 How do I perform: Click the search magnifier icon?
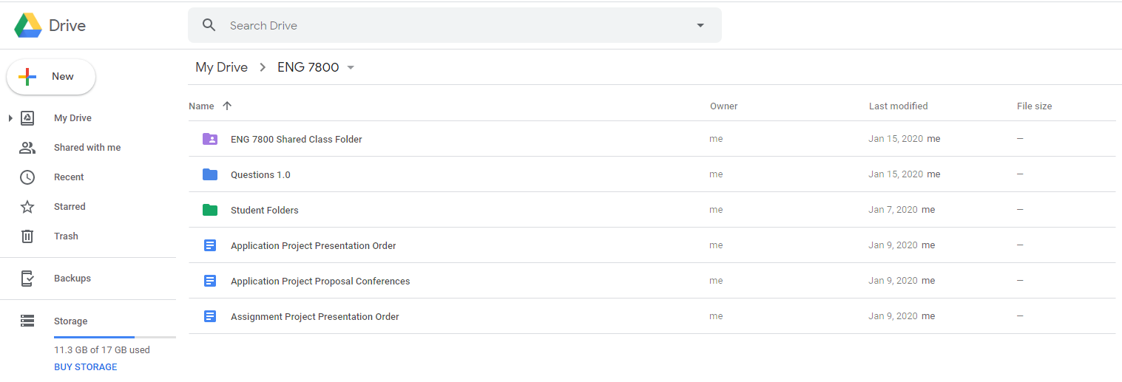point(209,25)
